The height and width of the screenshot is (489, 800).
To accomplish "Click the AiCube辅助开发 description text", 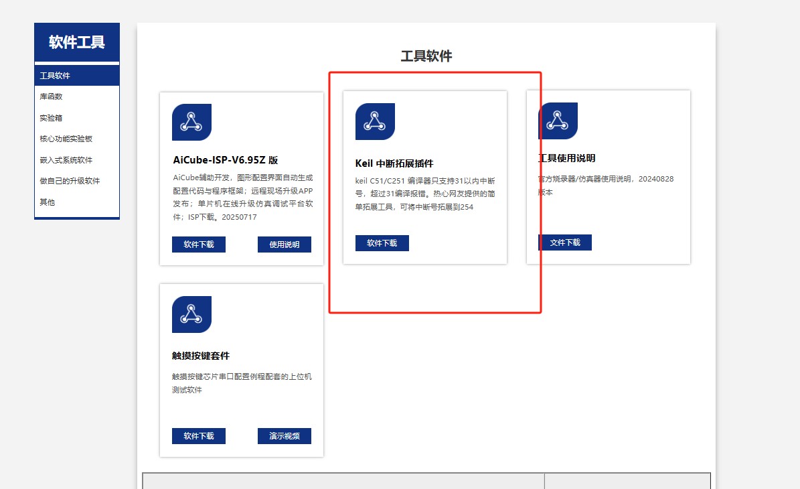I will [x=243, y=197].
